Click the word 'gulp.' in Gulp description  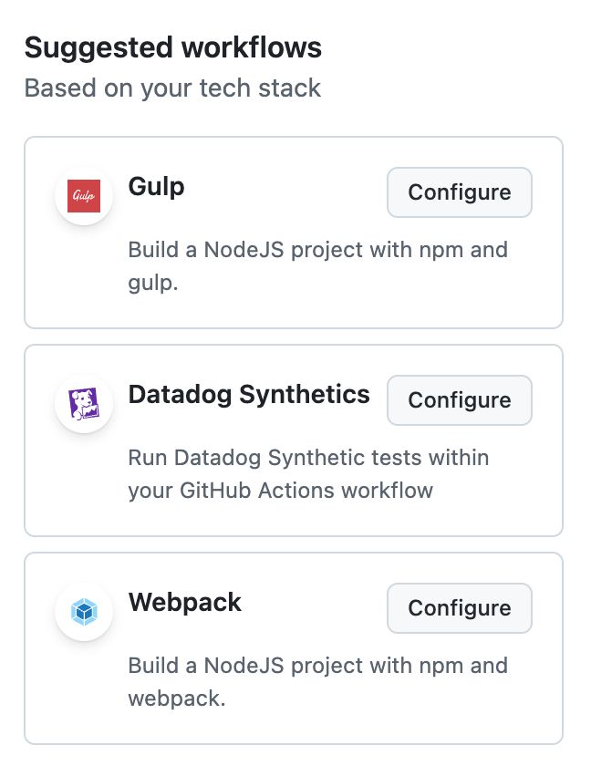click(153, 284)
